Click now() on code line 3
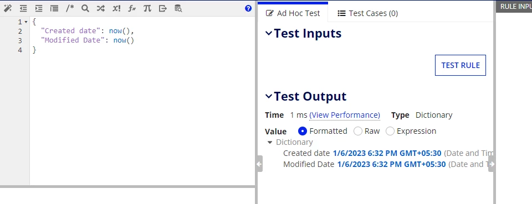The image size is (532, 204). click(x=124, y=40)
